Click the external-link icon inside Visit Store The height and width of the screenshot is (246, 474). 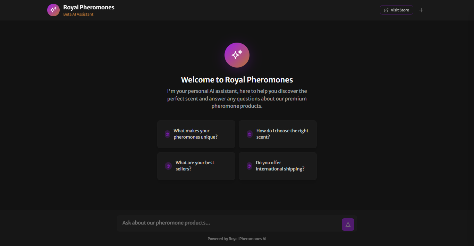386,10
